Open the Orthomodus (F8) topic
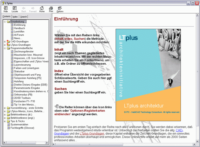This screenshot has width=200, height=147. (x=23, y=95)
